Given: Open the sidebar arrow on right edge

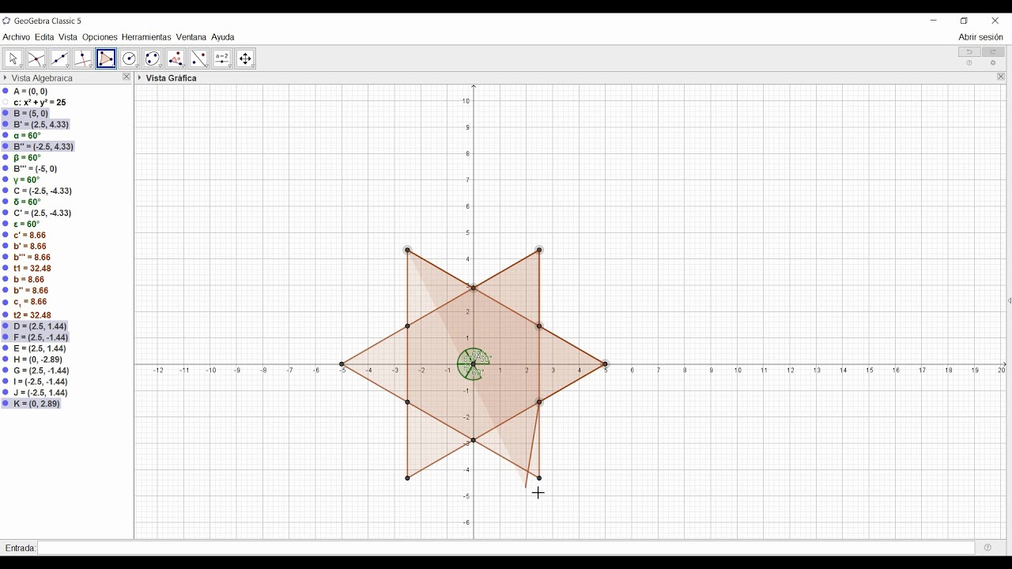Looking at the screenshot, I should tap(1009, 300).
